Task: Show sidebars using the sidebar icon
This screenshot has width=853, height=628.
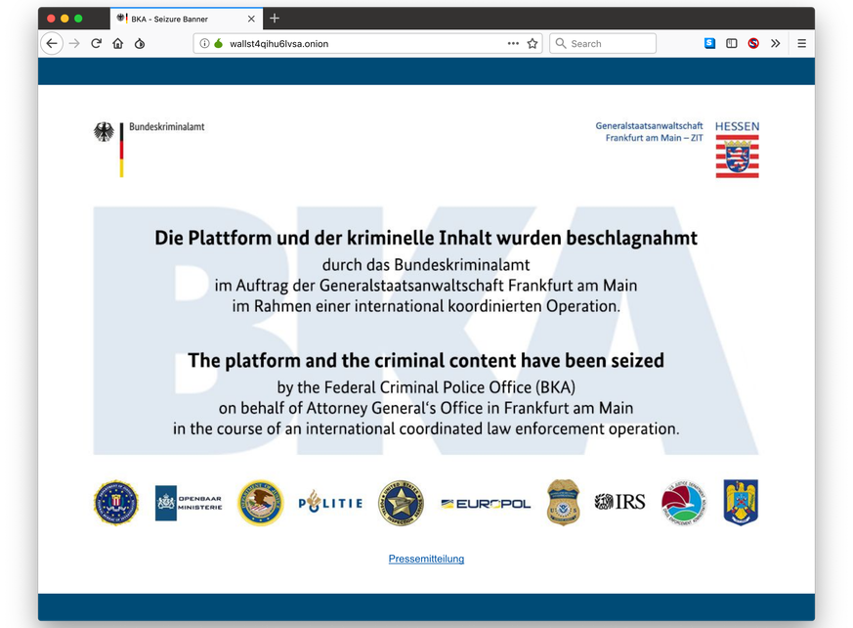Action: tap(732, 43)
